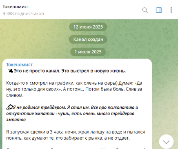Click the emoji before Это не просто канал
This screenshot has height=149, width=178.
tap(11, 71)
